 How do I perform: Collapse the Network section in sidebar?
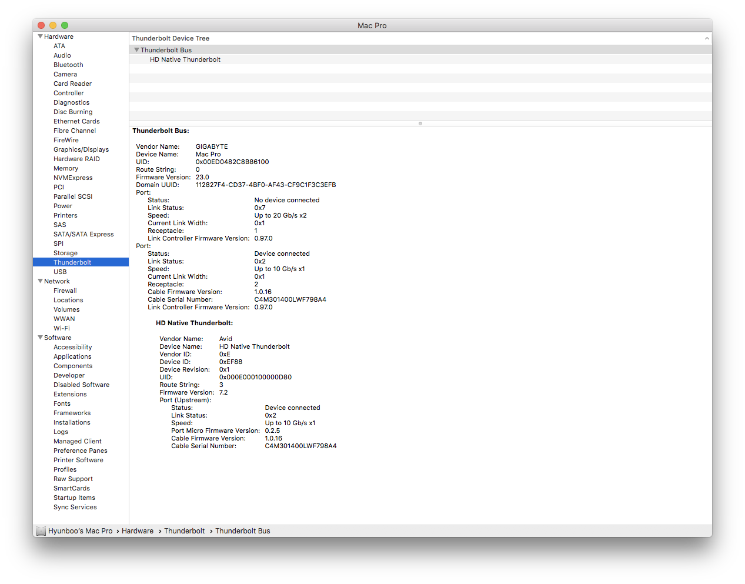pos(40,281)
